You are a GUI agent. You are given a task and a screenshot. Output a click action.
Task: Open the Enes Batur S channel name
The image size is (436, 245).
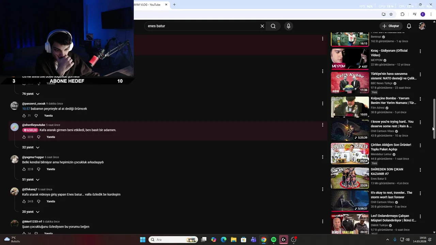coord(378,179)
